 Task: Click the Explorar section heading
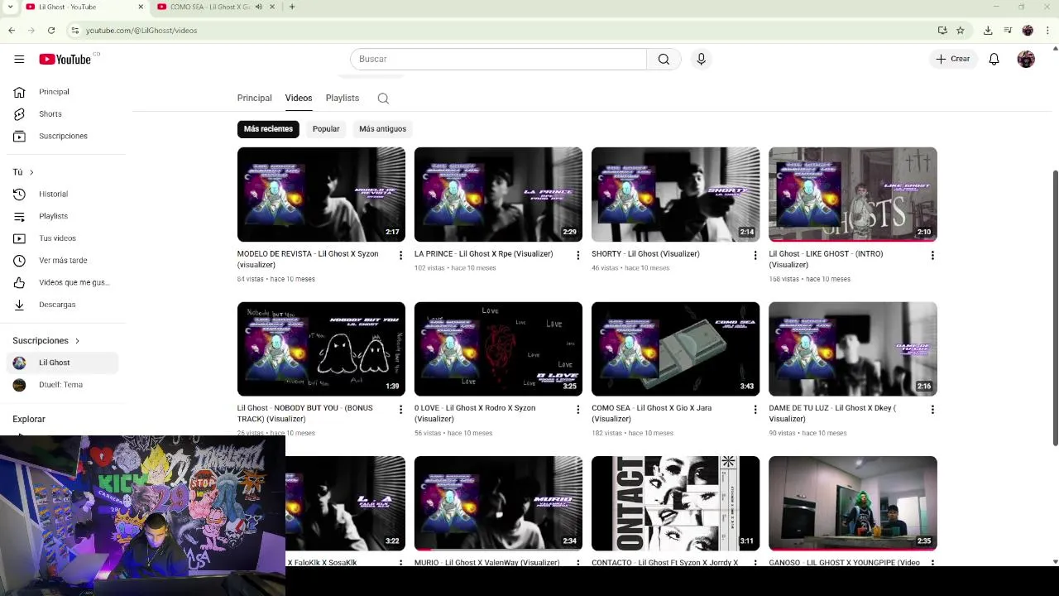click(29, 419)
